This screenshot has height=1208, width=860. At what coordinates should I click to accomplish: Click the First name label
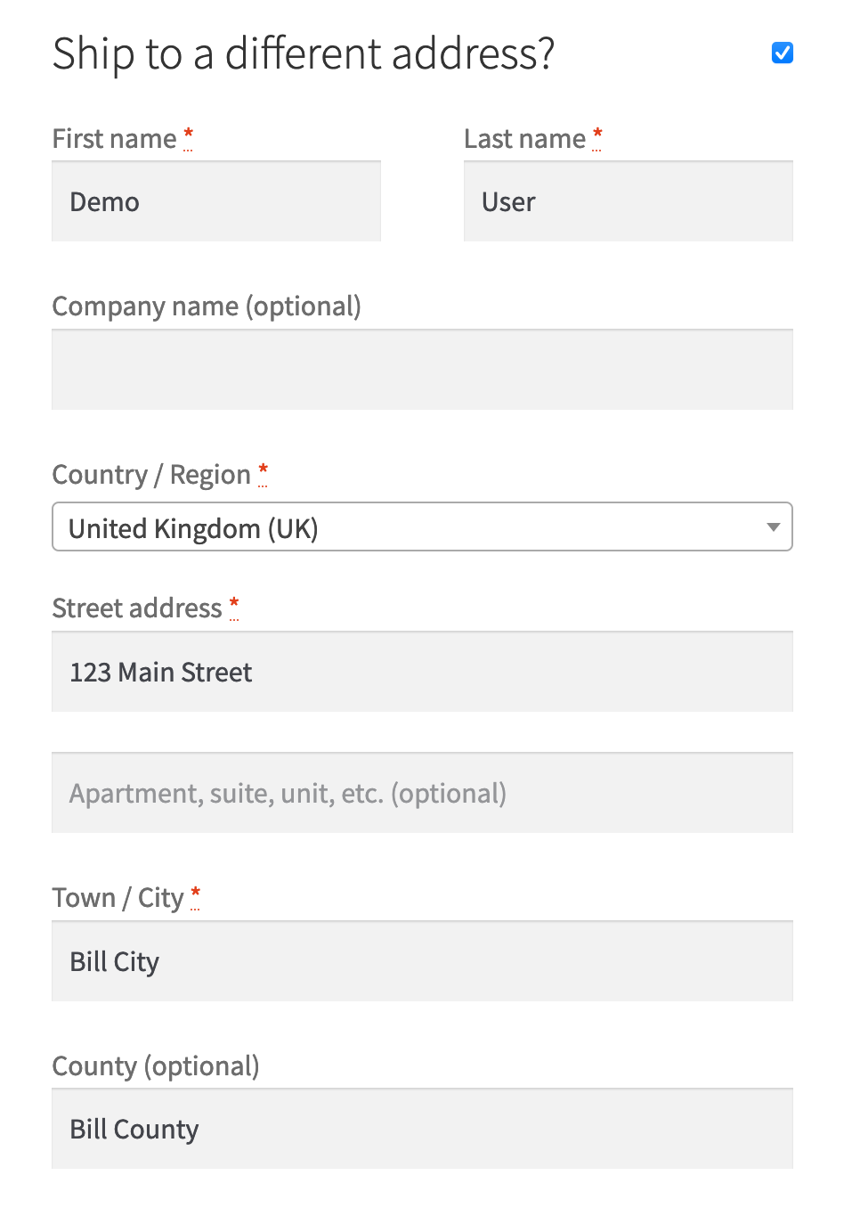pyautogui.click(x=114, y=138)
